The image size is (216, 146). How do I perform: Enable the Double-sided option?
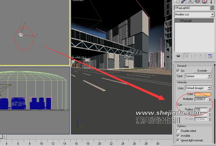point(178,130)
